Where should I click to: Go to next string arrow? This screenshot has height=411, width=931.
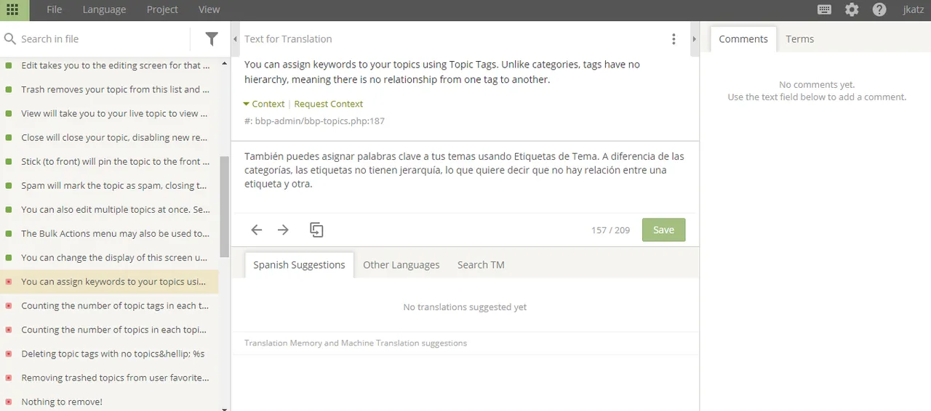(284, 230)
